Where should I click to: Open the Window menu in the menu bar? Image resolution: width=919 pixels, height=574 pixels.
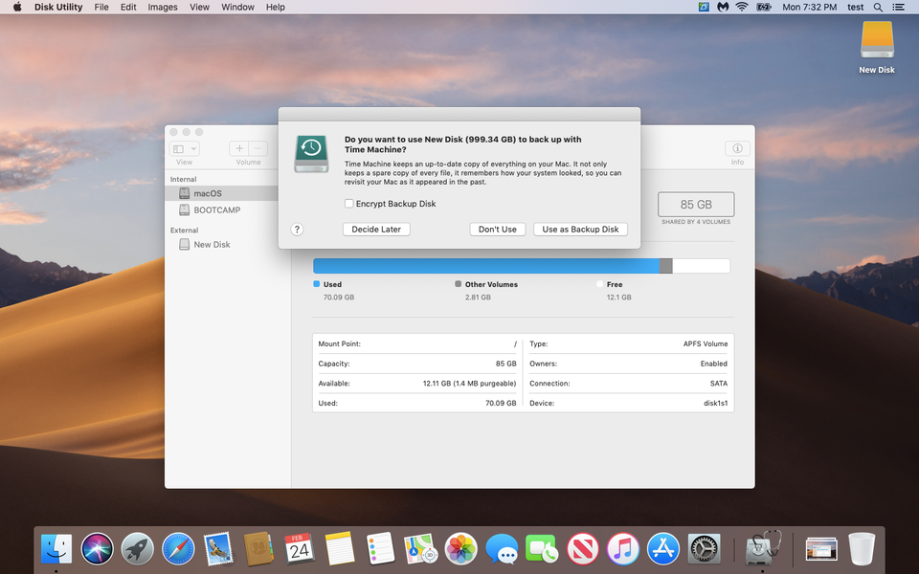click(x=237, y=7)
